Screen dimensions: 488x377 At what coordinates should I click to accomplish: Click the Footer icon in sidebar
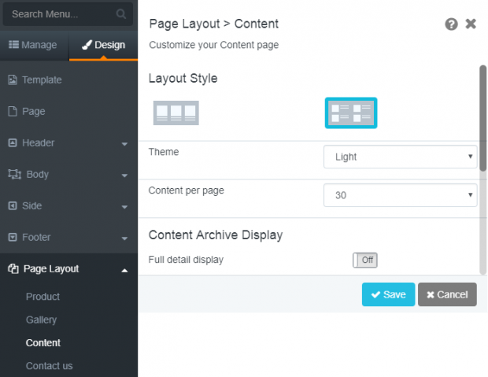click(13, 237)
